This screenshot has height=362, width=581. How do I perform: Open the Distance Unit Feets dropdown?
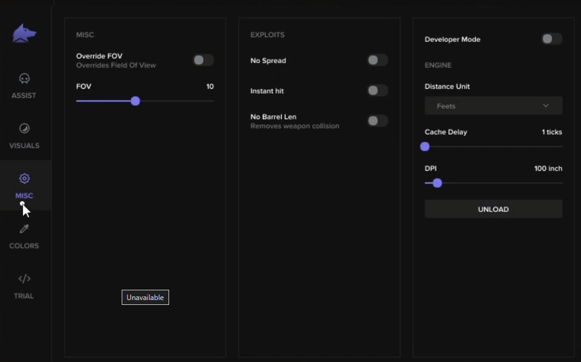coord(493,106)
